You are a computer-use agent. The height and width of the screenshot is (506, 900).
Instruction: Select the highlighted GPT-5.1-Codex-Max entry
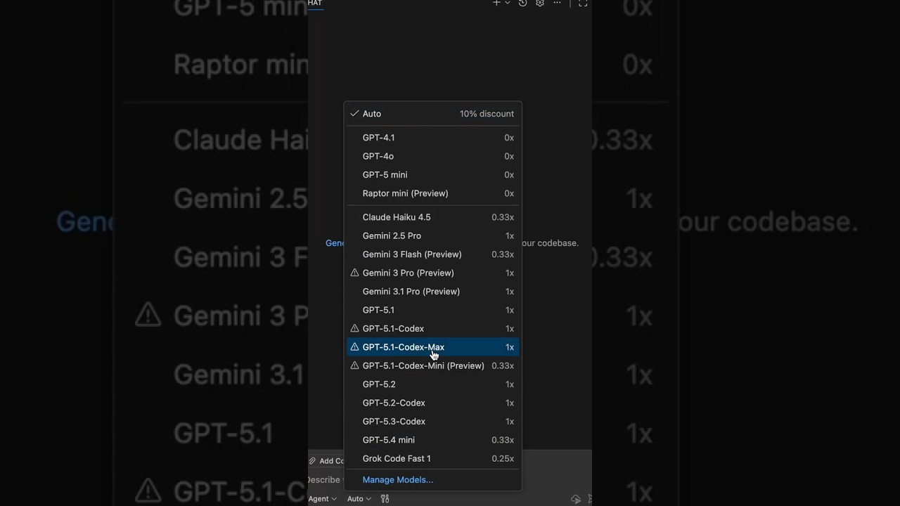[x=433, y=347]
